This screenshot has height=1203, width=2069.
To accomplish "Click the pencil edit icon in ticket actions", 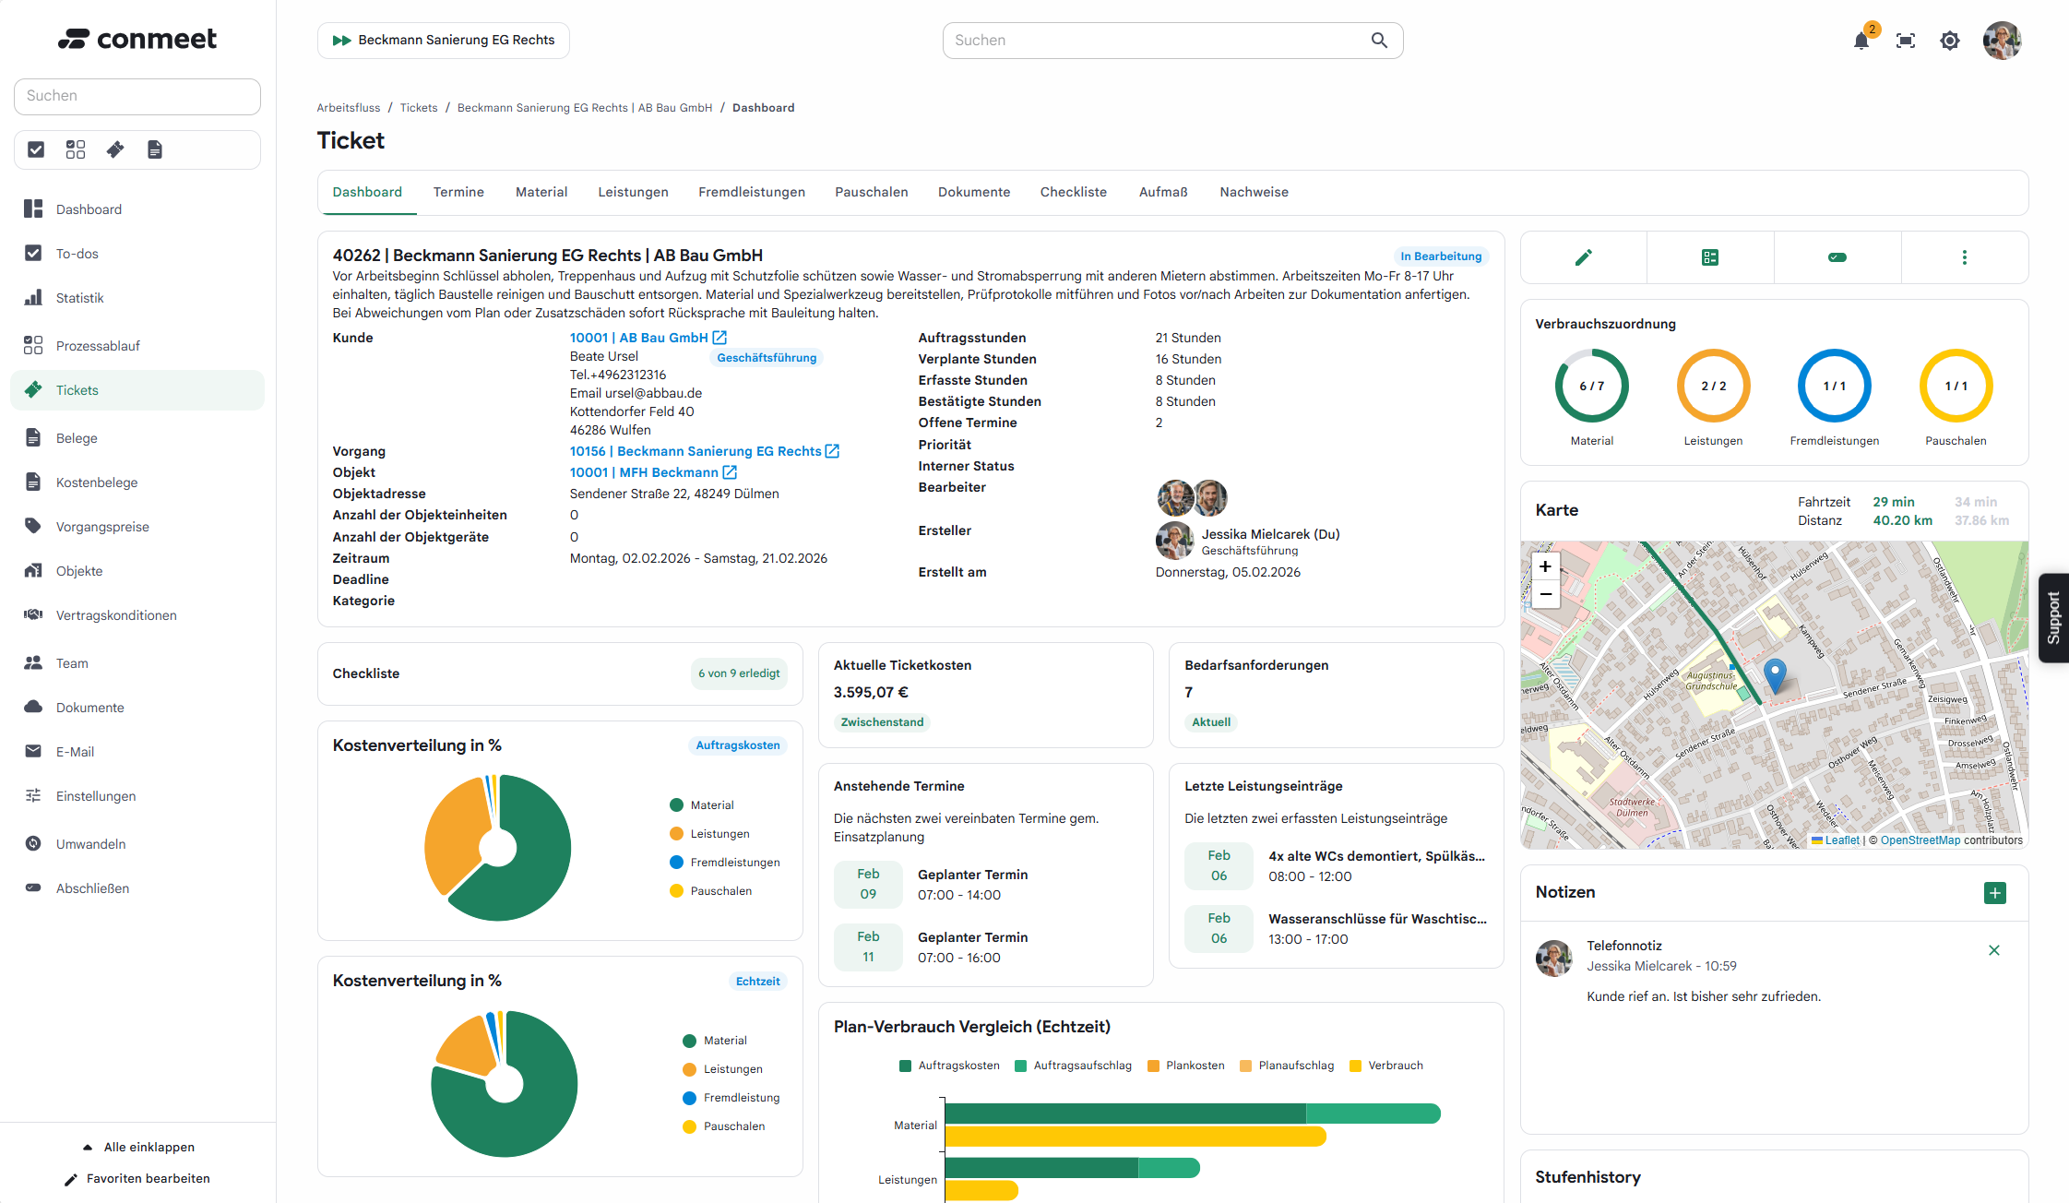I will coord(1583,257).
